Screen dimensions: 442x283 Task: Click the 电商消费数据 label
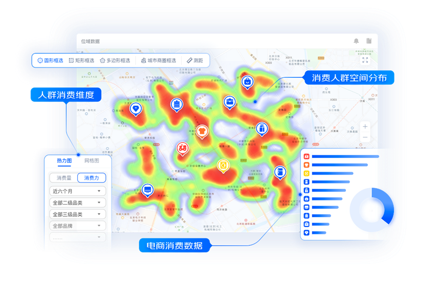coord(174,246)
